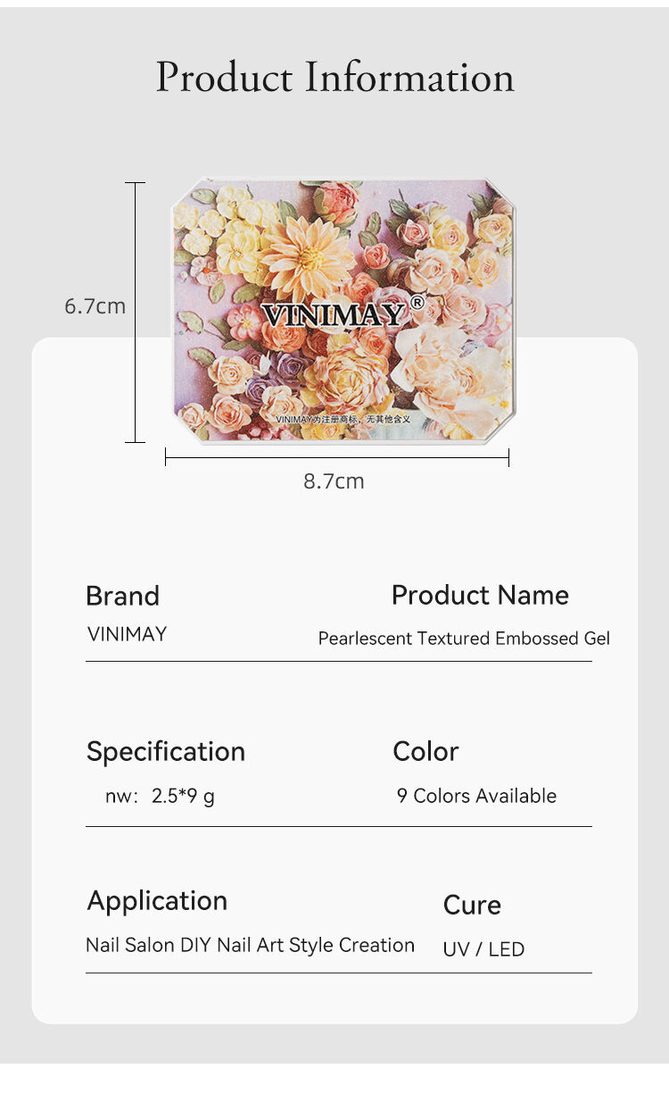
Task: Click the UV / LED cure value
Action: coord(483,949)
